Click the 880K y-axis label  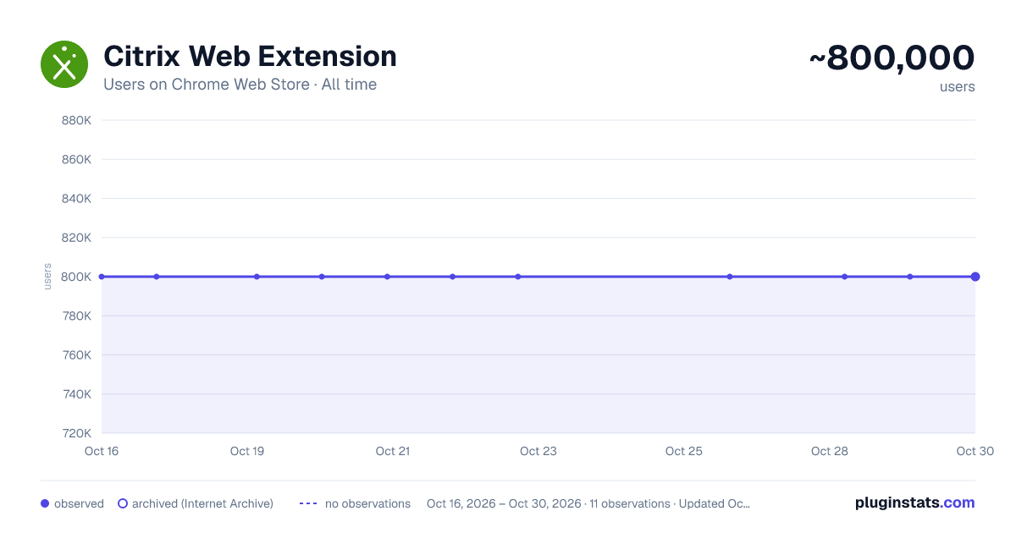click(x=76, y=120)
